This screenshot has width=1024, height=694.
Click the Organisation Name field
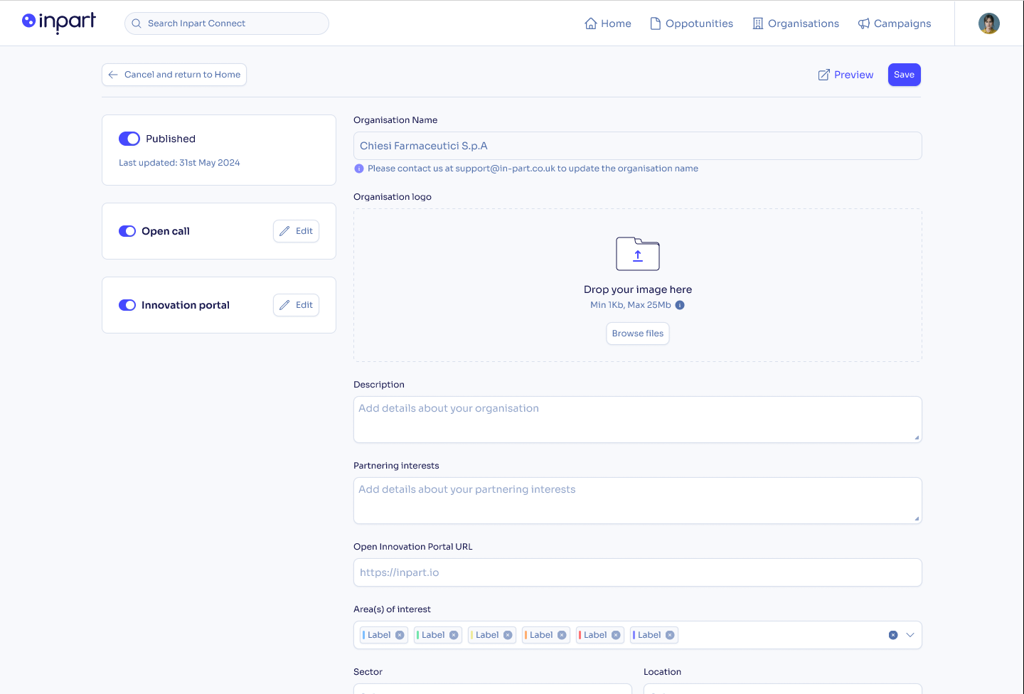click(x=638, y=146)
